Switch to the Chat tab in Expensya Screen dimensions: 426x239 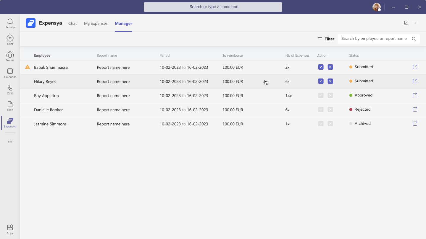[72, 23]
